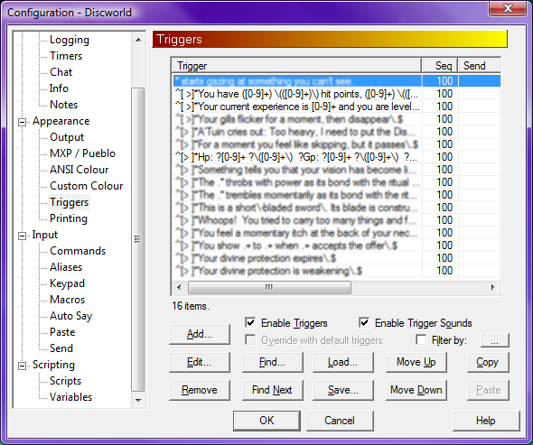Open the Macros page
Viewport: 533px width, 445px height.
click(68, 300)
